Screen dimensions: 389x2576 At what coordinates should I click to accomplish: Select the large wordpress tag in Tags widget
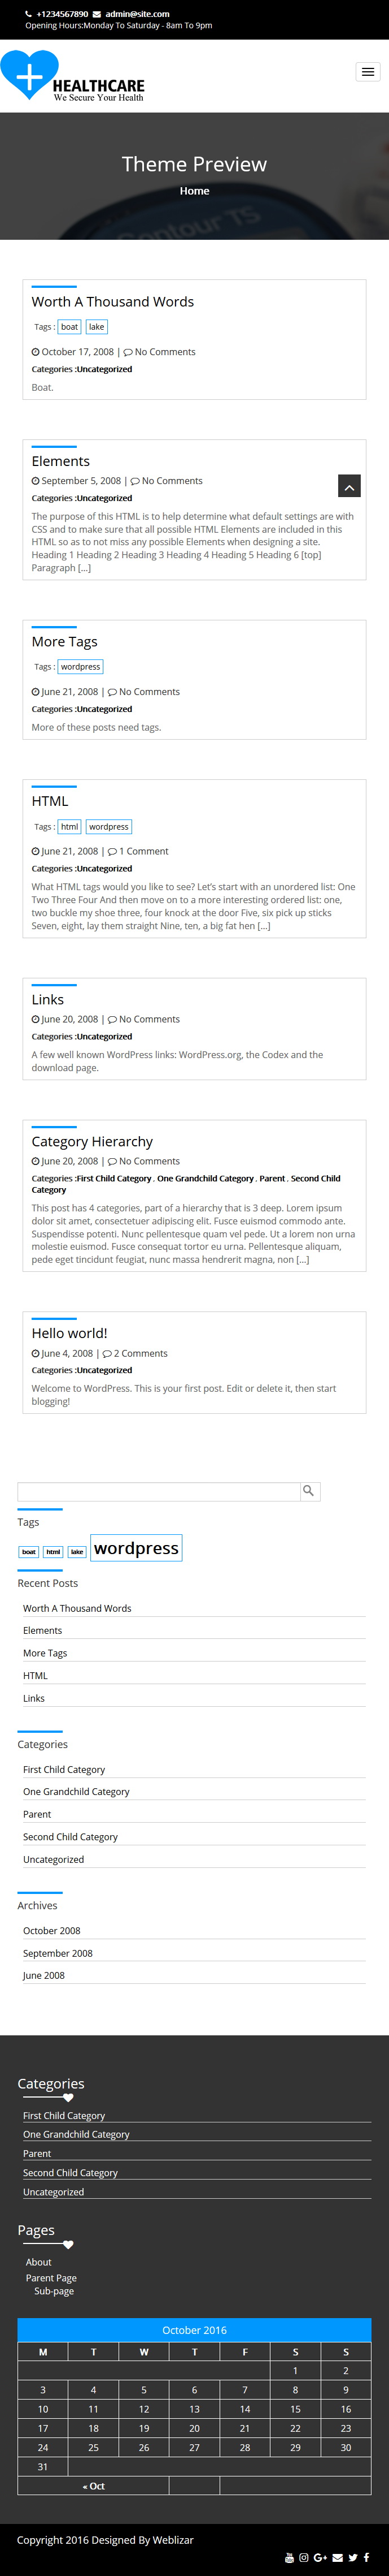click(x=136, y=1548)
